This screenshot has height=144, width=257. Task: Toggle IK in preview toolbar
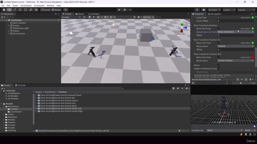tap(238, 80)
